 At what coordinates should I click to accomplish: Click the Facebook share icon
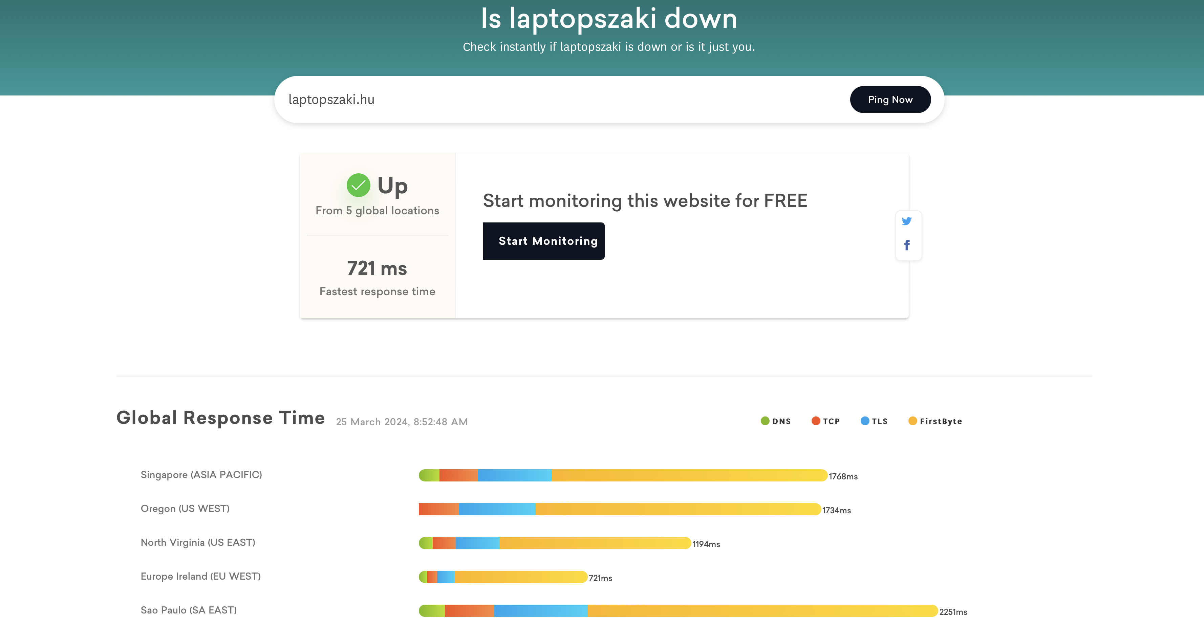(x=907, y=245)
